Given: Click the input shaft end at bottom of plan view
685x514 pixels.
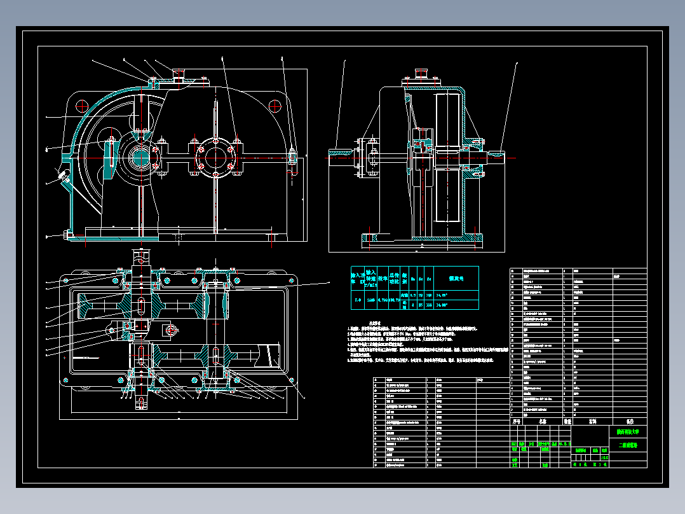Looking at the screenshot, I should [x=141, y=403].
